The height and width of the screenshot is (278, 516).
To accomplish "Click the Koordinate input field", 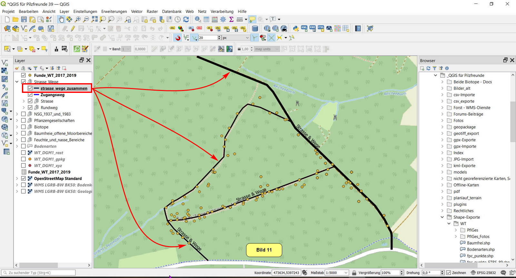I will click(x=286, y=273).
